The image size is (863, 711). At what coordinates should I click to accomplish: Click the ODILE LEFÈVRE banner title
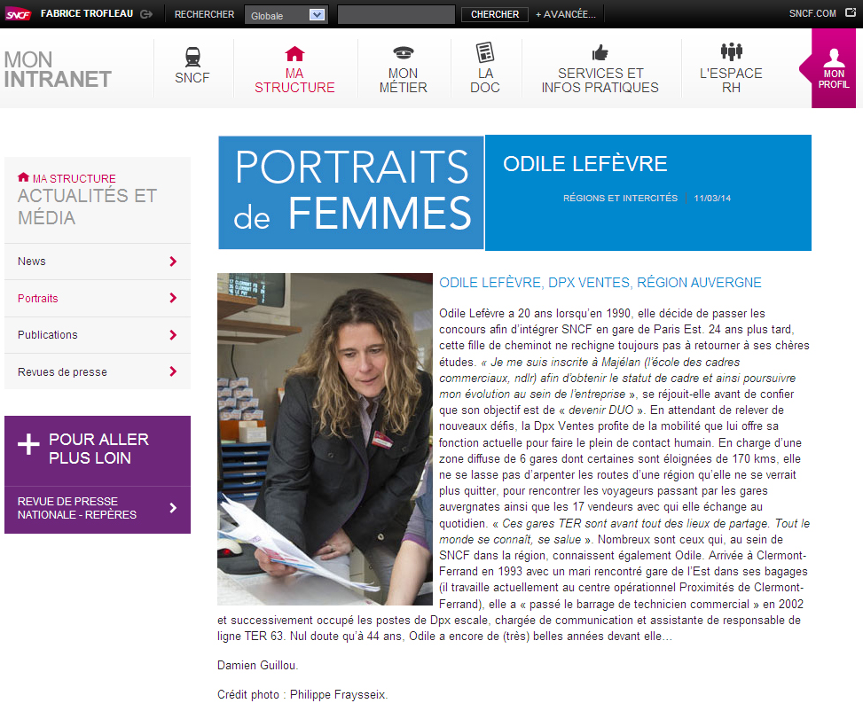tap(585, 164)
